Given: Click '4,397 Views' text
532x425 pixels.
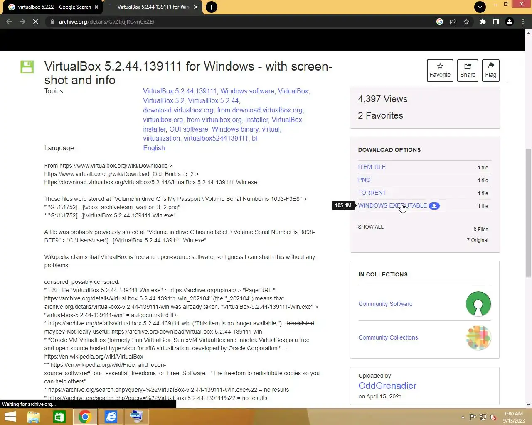Looking at the screenshot, I should point(383,99).
